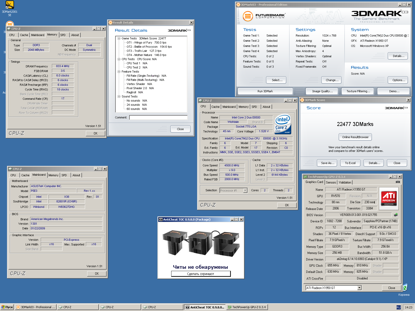Switch to 3DMark03 - Professional taskbar item
This screenshot has width=415, height=311.
click(x=36, y=307)
